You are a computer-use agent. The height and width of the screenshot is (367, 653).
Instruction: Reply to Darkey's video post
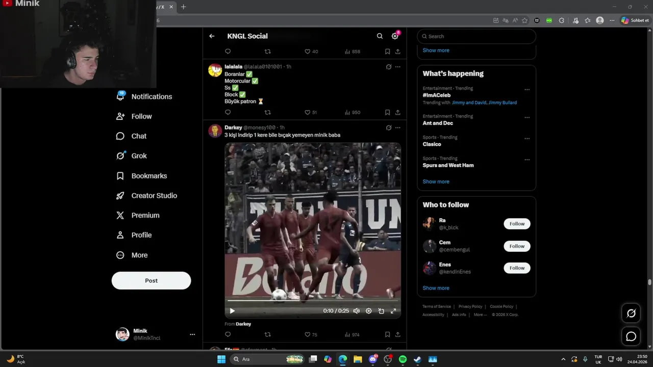click(x=228, y=334)
